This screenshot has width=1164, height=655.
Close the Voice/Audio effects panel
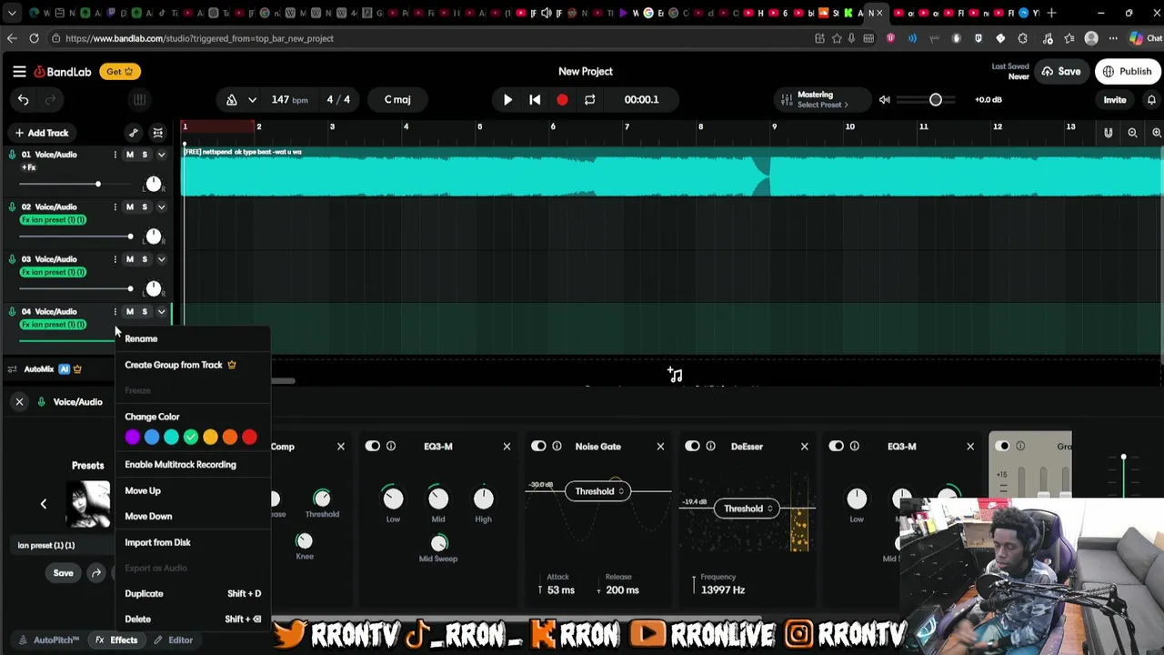tap(19, 401)
